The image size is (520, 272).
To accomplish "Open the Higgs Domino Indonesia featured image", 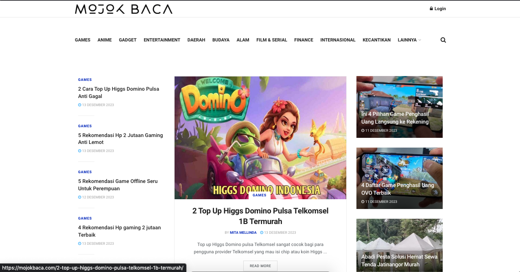I will point(260,137).
